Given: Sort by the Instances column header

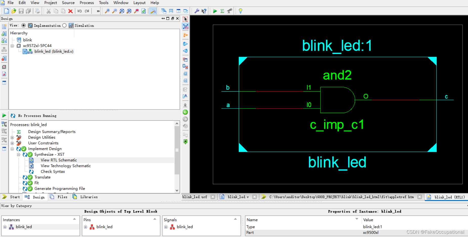Looking at the screenshot, I should click(x=40, y=220).
